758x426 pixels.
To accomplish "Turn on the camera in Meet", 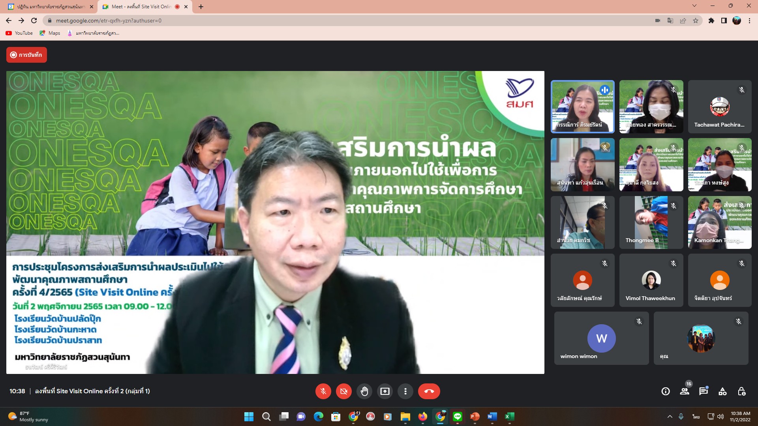I will 343,391.
